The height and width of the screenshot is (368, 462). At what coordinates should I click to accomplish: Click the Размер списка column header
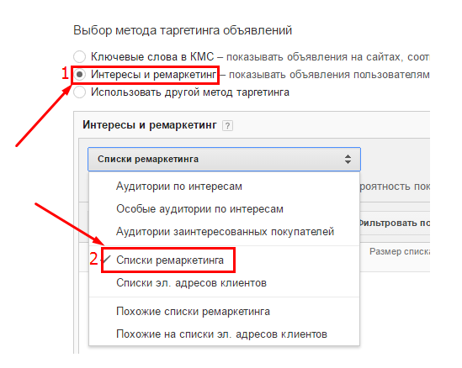pyautogui.click(x=400, y=251)
